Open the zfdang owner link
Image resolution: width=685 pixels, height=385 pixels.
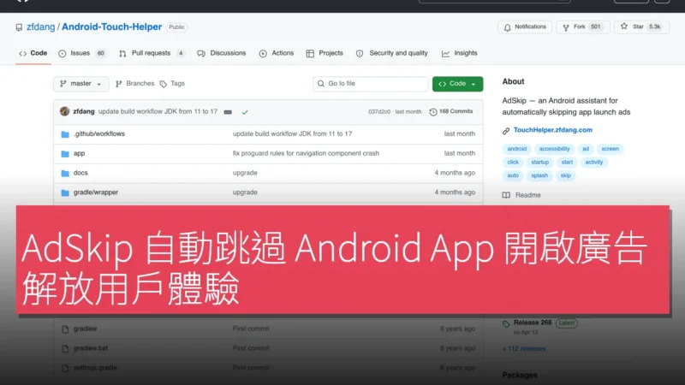40,27
